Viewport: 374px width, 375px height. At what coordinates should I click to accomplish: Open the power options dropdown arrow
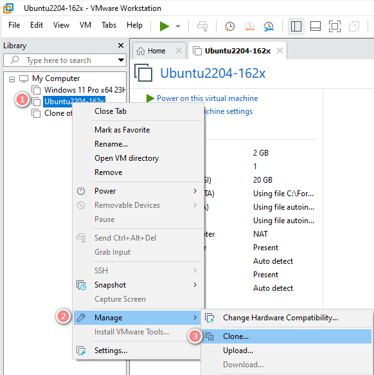pyautogui.click(x=178, y=26)
